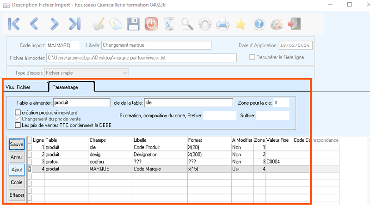This screenshot has width=370, height=205.
Task: Enable 'Recupérer la 1iere ligne' checkbox
Action: (252, 57)
